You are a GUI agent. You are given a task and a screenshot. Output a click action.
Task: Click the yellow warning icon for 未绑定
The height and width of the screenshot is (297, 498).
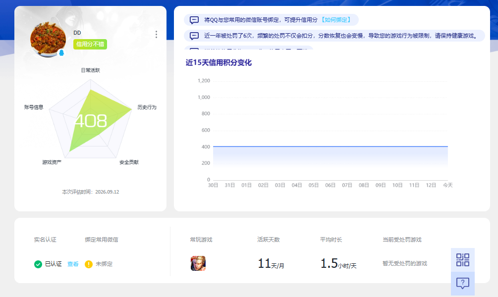89,264
